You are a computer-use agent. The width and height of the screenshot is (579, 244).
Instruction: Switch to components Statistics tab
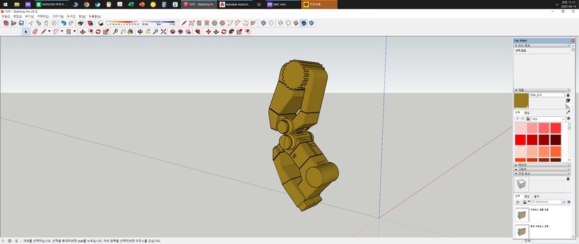point(537,196)
